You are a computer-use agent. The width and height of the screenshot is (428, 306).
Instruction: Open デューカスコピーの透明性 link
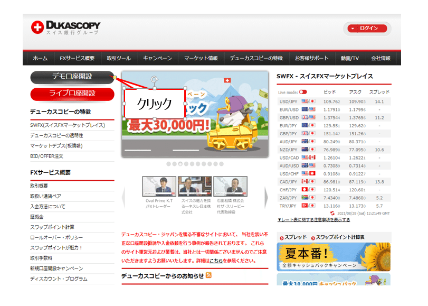click(x=56, y=136)
